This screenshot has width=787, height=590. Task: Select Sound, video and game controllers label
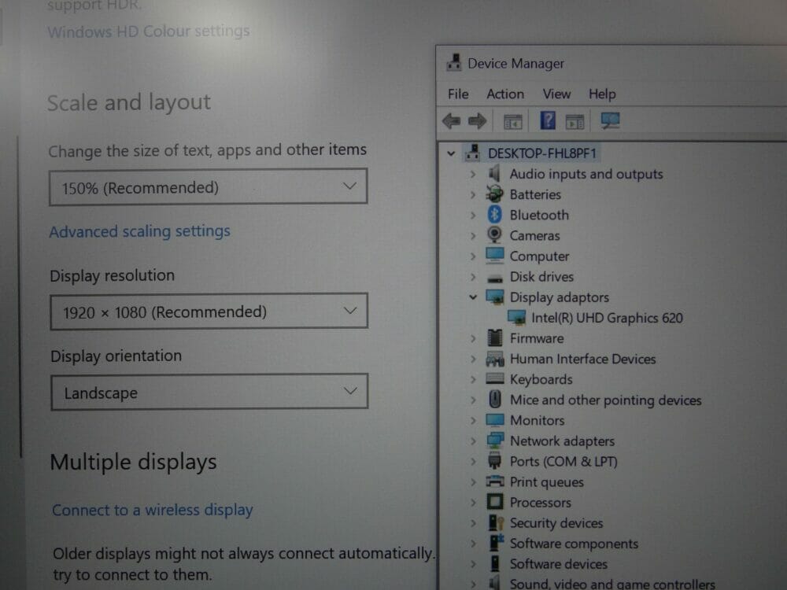pyautogui.click(x=612, y=584)
